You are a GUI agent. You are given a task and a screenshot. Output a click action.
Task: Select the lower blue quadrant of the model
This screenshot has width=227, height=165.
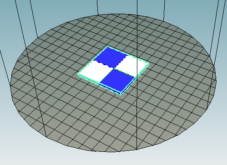pos(117,81)
